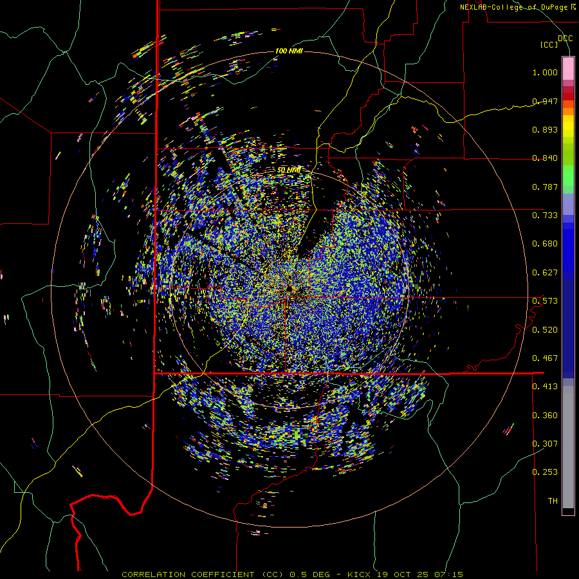Viewport: 579px width, 579px height.
Task: Click the NEXLAB-College of DuPage label
Action: [513, 7]
